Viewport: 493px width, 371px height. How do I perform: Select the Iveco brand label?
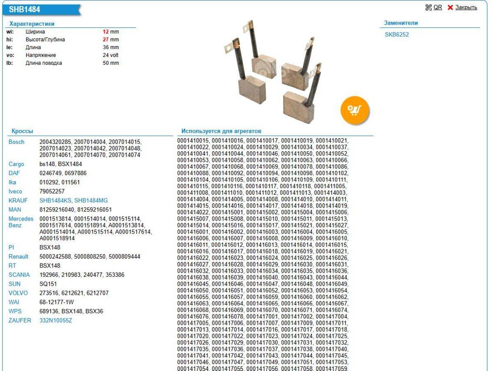pyautogui.click(x=16, y=191)
